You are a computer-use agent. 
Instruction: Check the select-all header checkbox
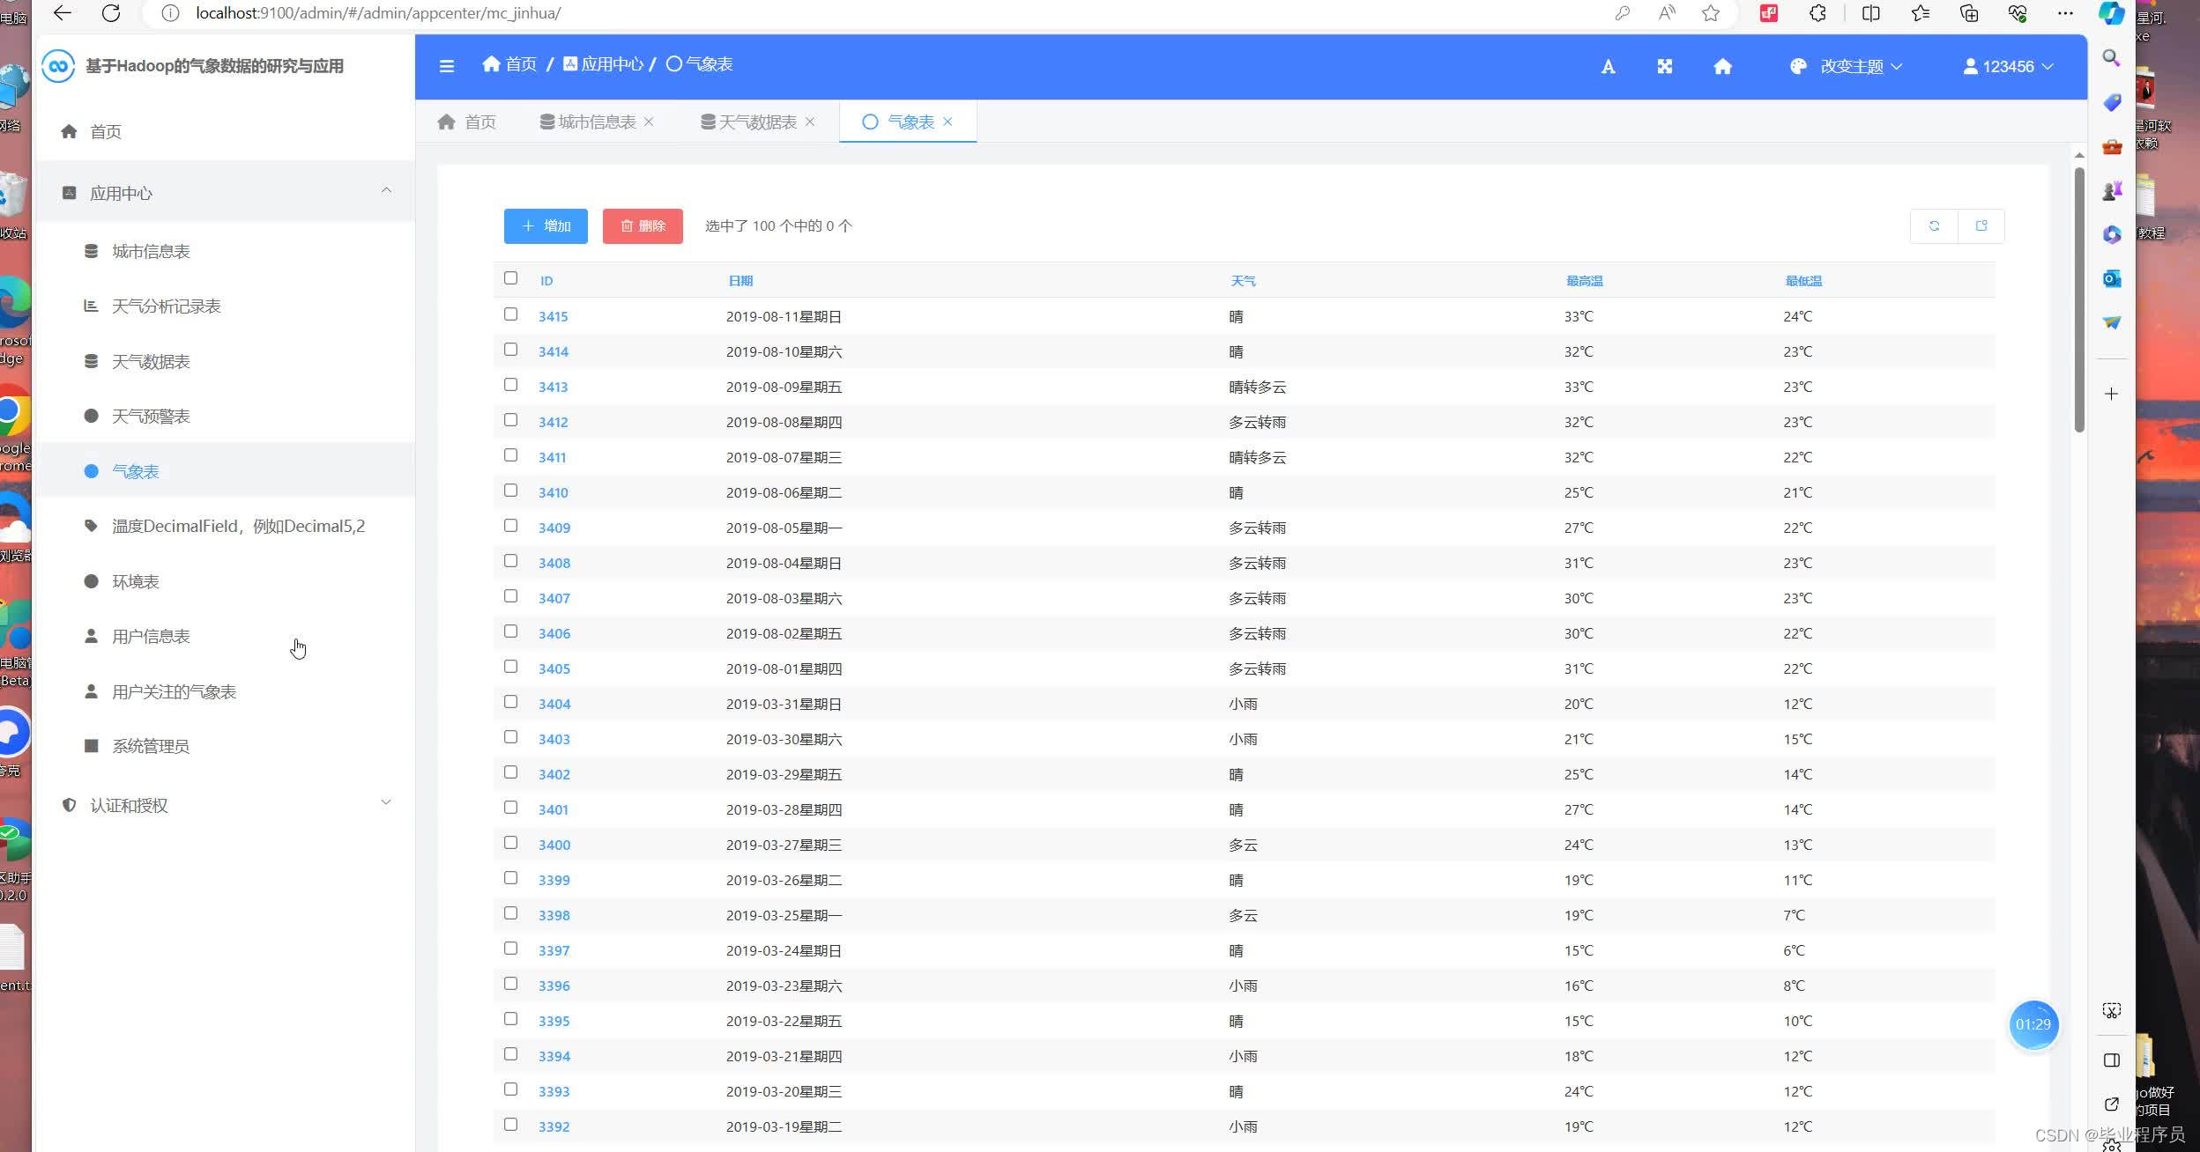coord(510,278)
